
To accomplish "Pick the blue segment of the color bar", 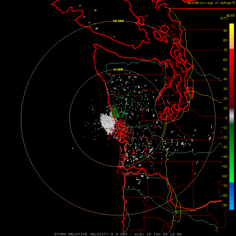I will point(232,196).
